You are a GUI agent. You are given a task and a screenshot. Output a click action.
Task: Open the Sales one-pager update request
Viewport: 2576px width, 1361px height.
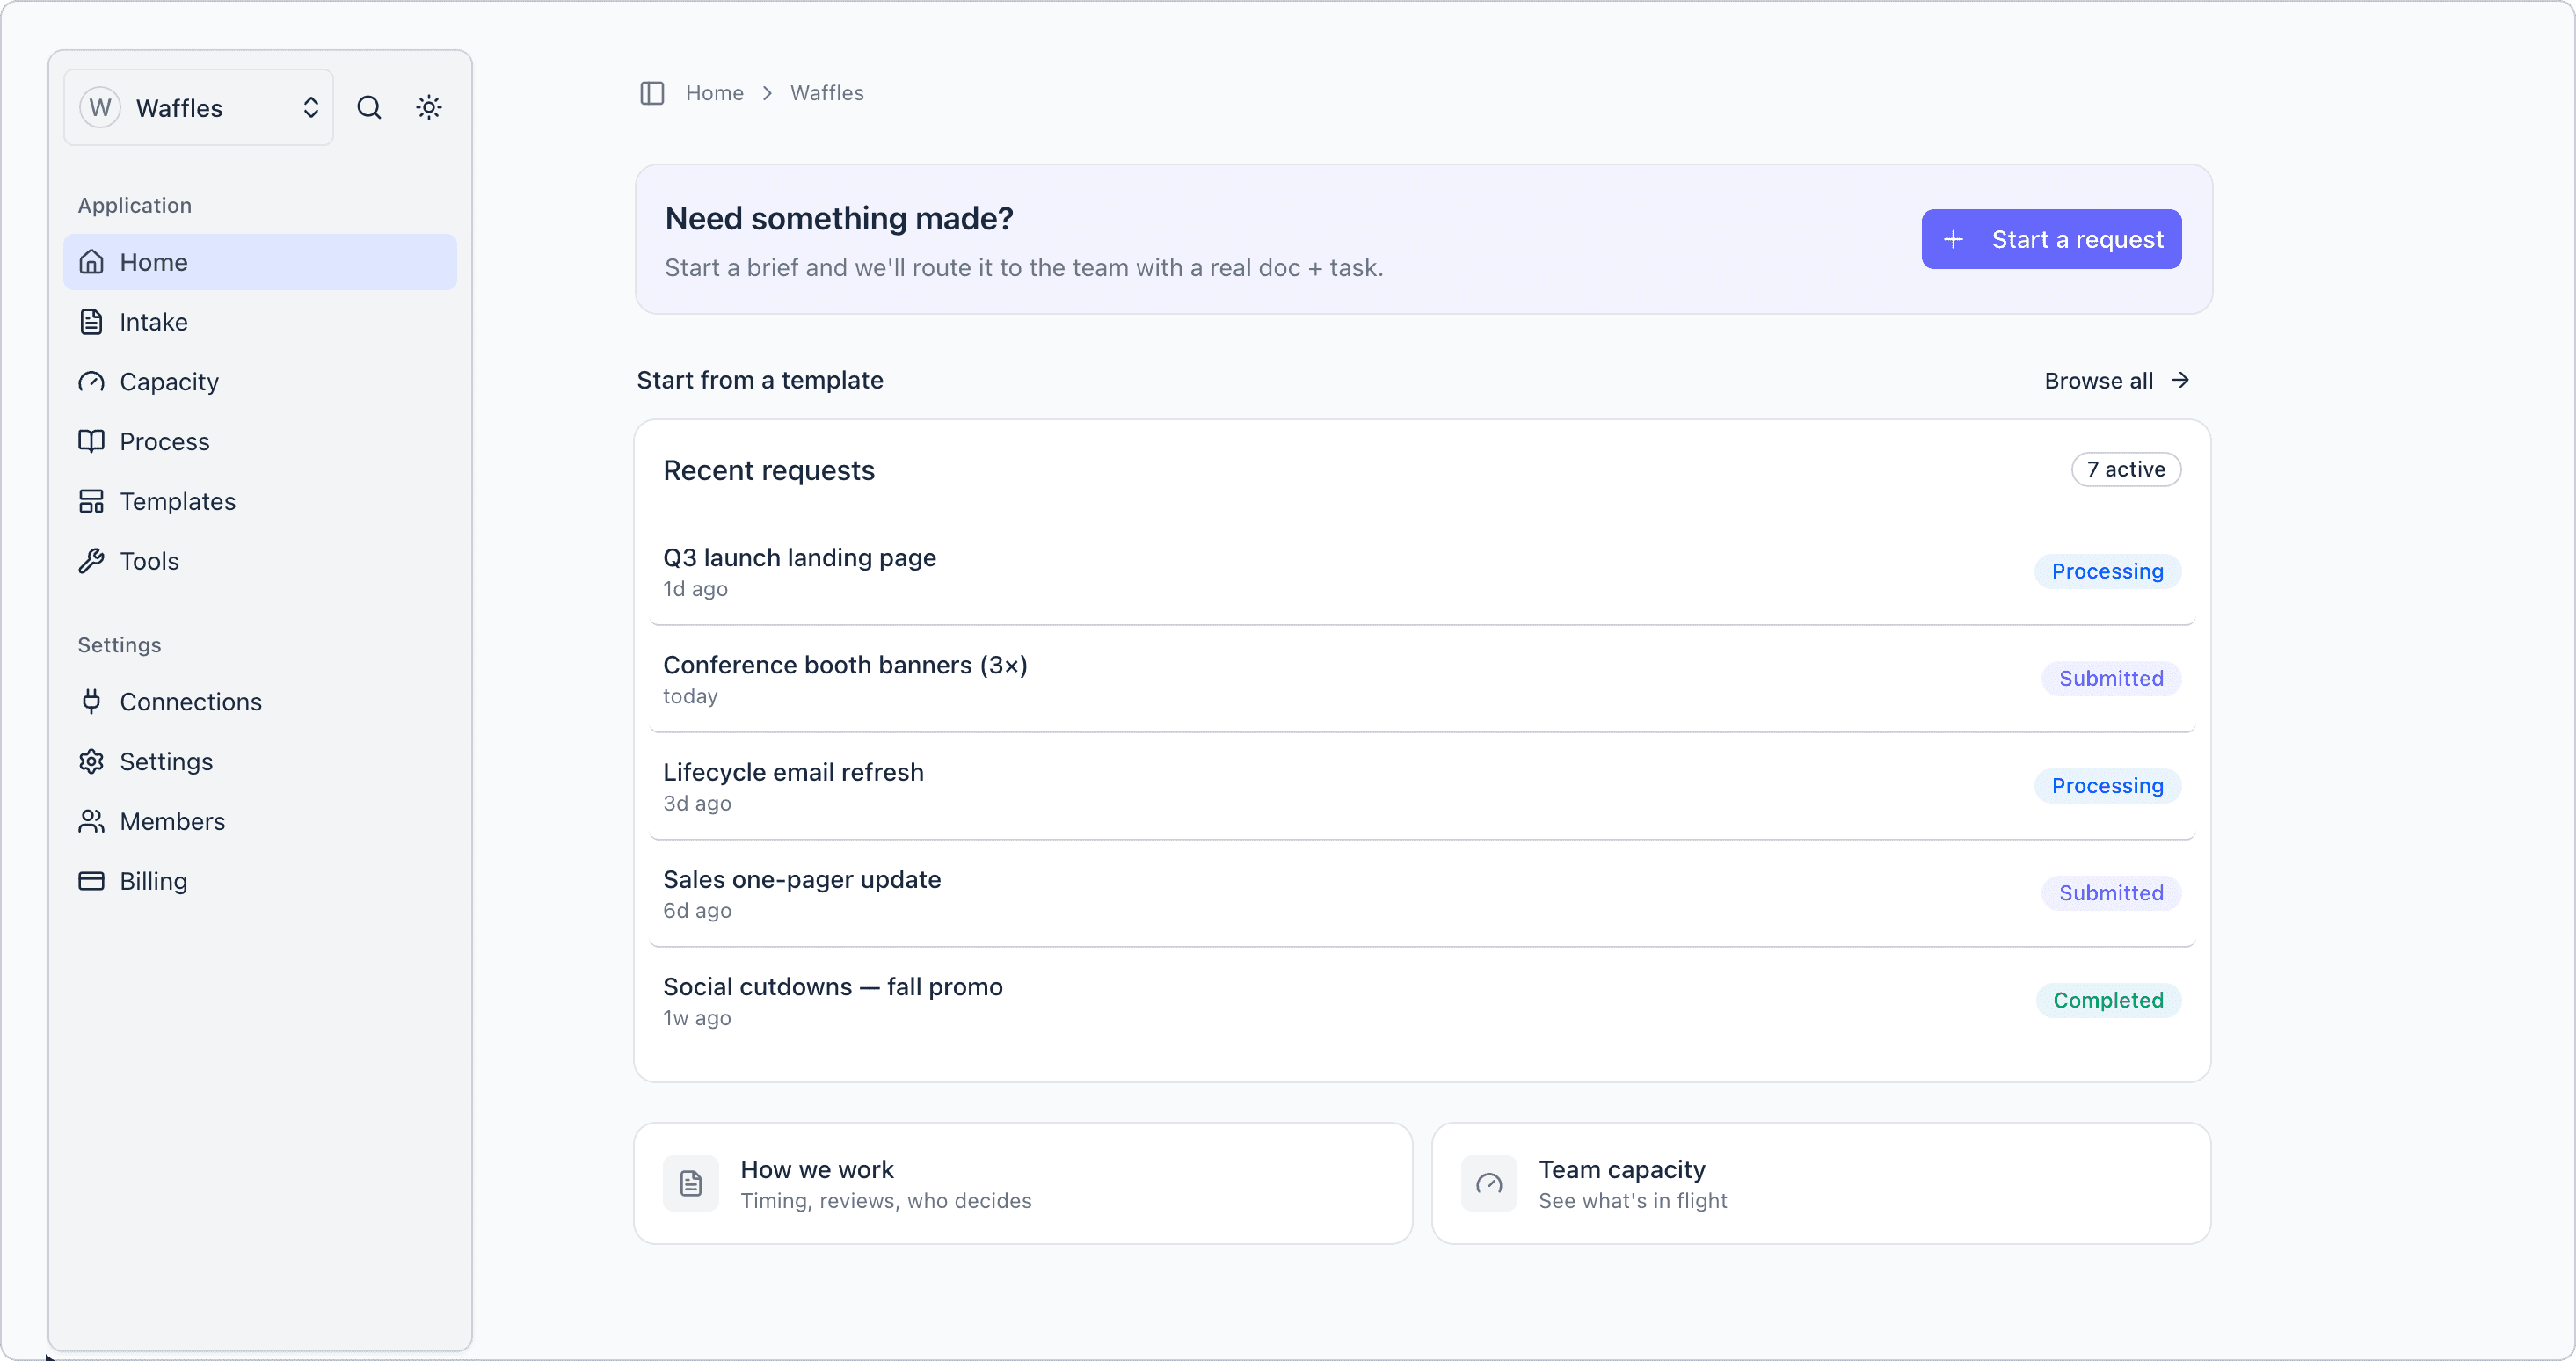[x=1422, y=894]
